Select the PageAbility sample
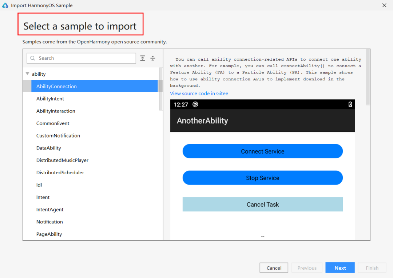This screenshot has width=393, height=278. coord(49,234)
